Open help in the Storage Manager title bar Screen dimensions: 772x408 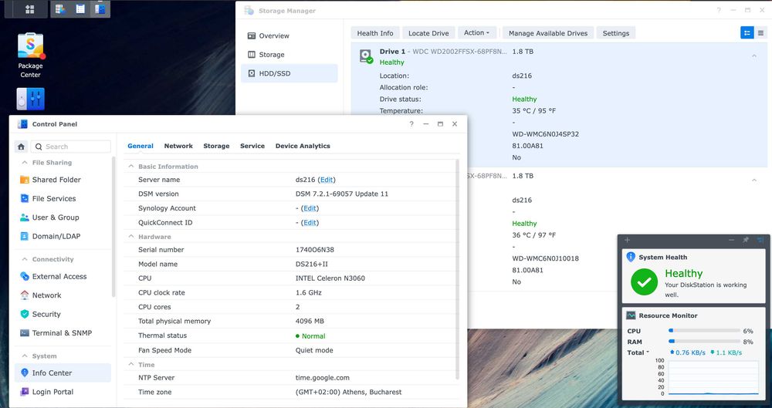[719, 10]
